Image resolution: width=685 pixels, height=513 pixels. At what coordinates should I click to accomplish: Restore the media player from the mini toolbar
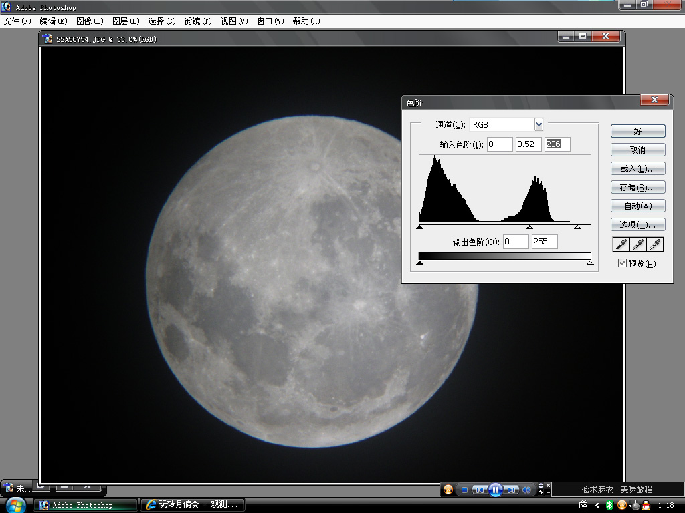click(x=541, y=492)
